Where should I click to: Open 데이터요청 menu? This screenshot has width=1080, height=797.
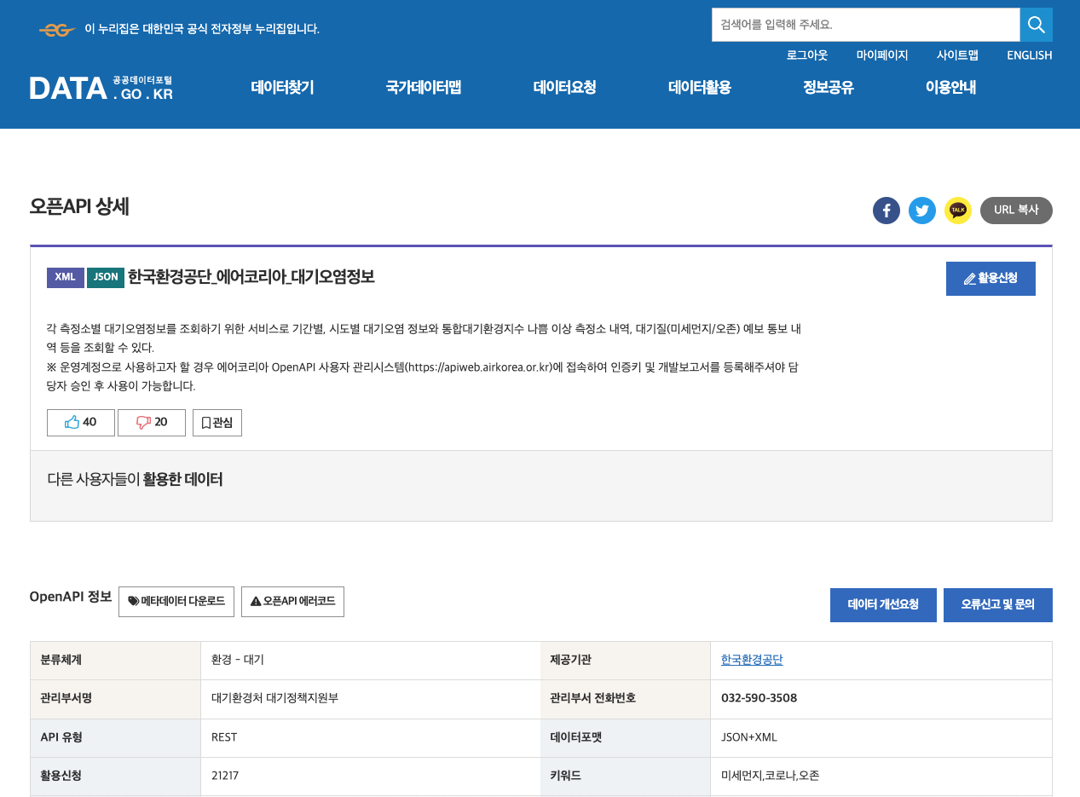coord(565,87)
